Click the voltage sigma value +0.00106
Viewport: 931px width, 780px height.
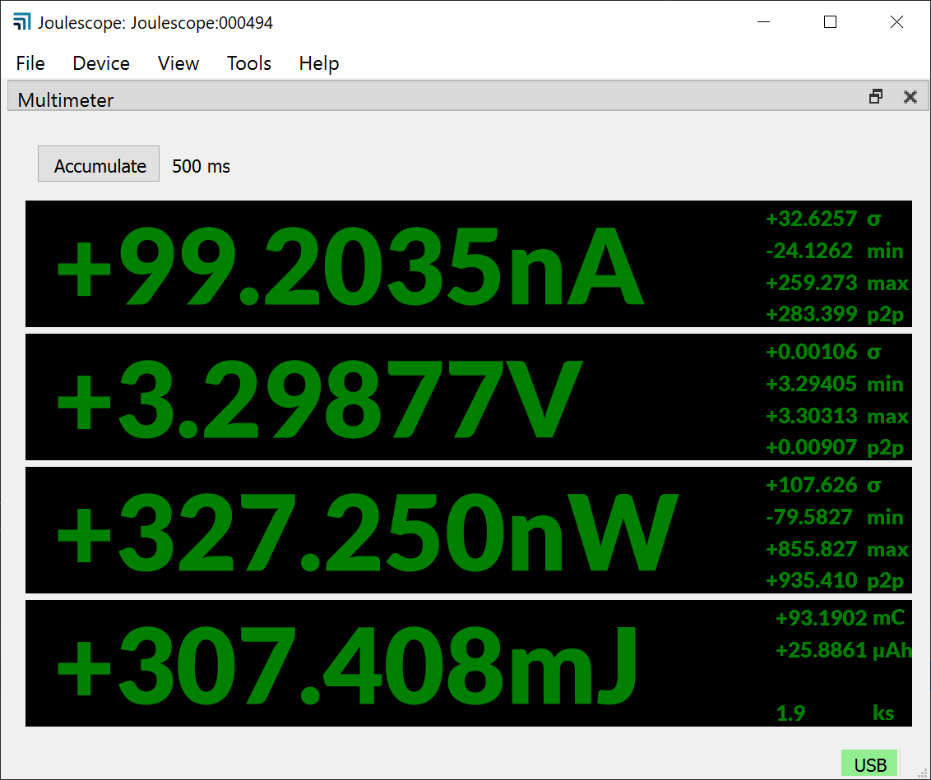point(811,352)
